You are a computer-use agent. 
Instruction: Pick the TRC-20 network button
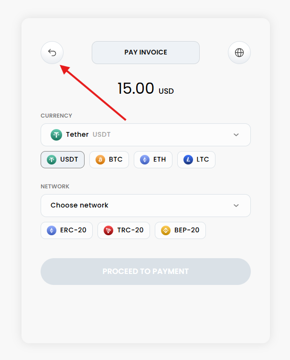point(124,230)
